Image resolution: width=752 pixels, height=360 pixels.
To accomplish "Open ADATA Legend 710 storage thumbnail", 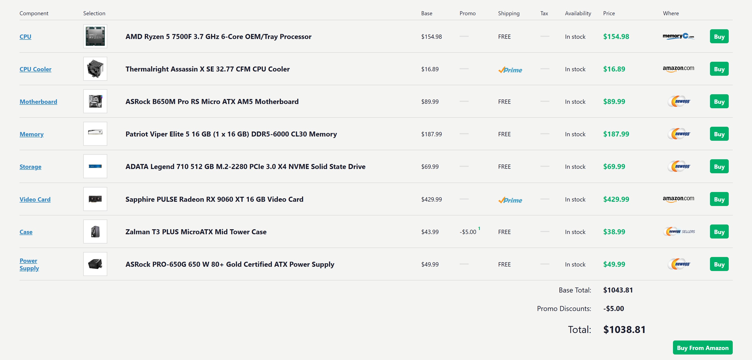I will coord(95,166).
